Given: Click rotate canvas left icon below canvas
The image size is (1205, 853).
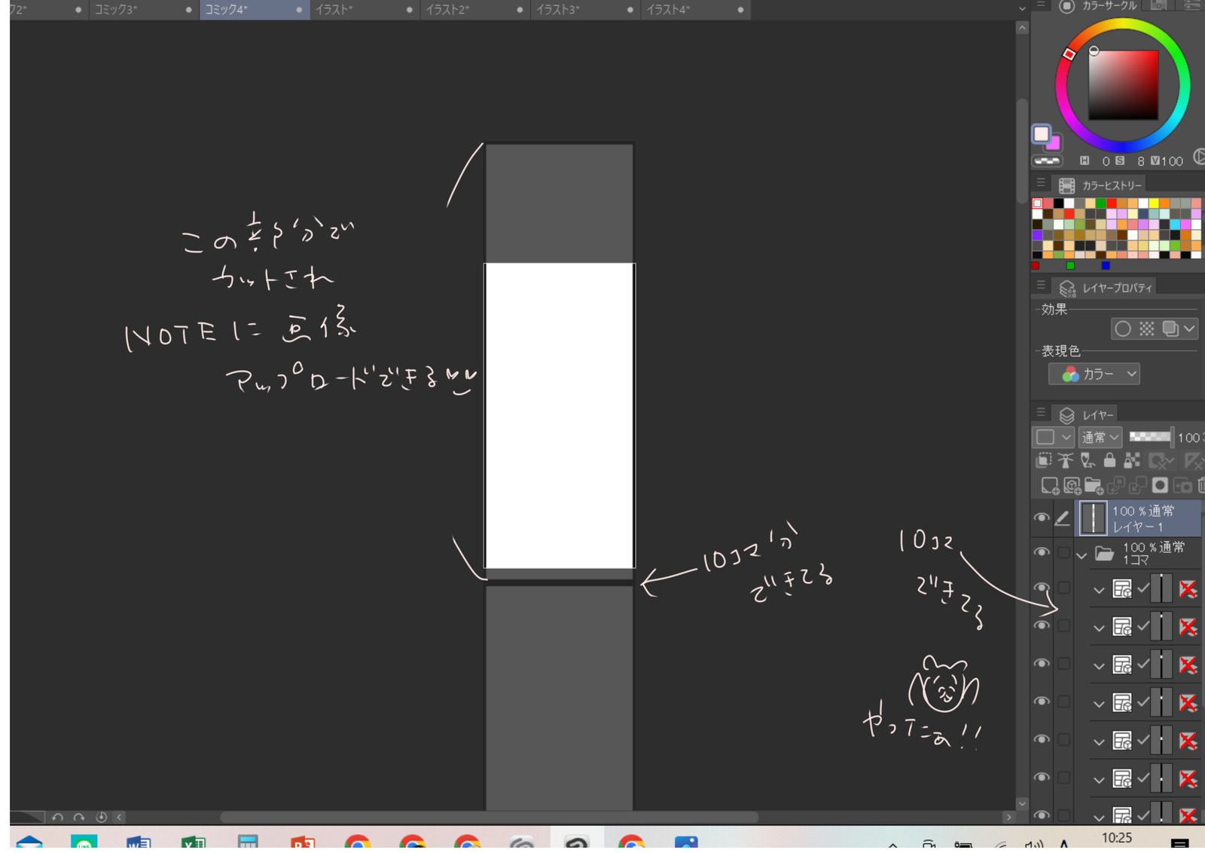Looking at the screenshot, I should coord(58,817).
